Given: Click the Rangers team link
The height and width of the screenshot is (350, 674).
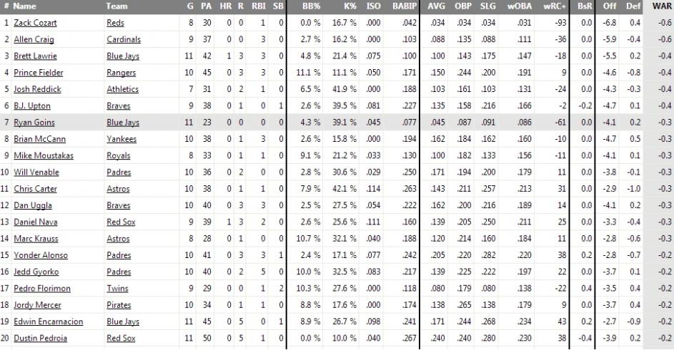Looking at the screenshot, I should coord(121,73).
